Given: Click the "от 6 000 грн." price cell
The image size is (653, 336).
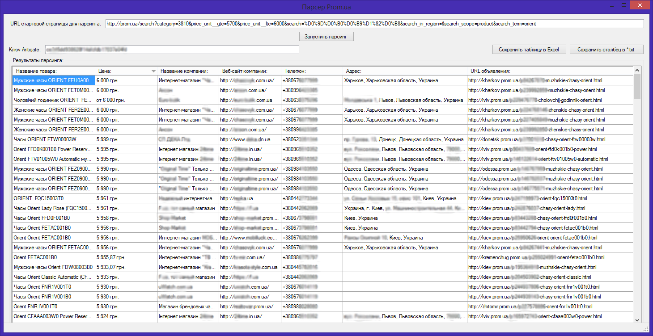Looking at the screenshot, I should (126, 100).
